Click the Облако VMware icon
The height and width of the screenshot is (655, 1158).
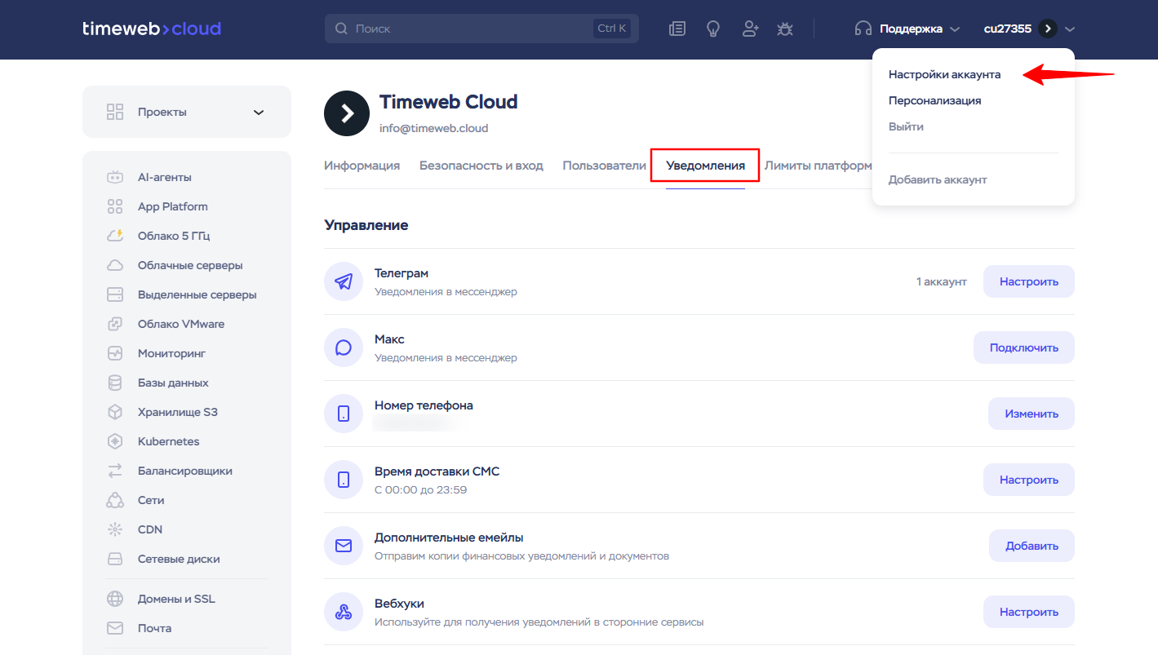[115, 324]
